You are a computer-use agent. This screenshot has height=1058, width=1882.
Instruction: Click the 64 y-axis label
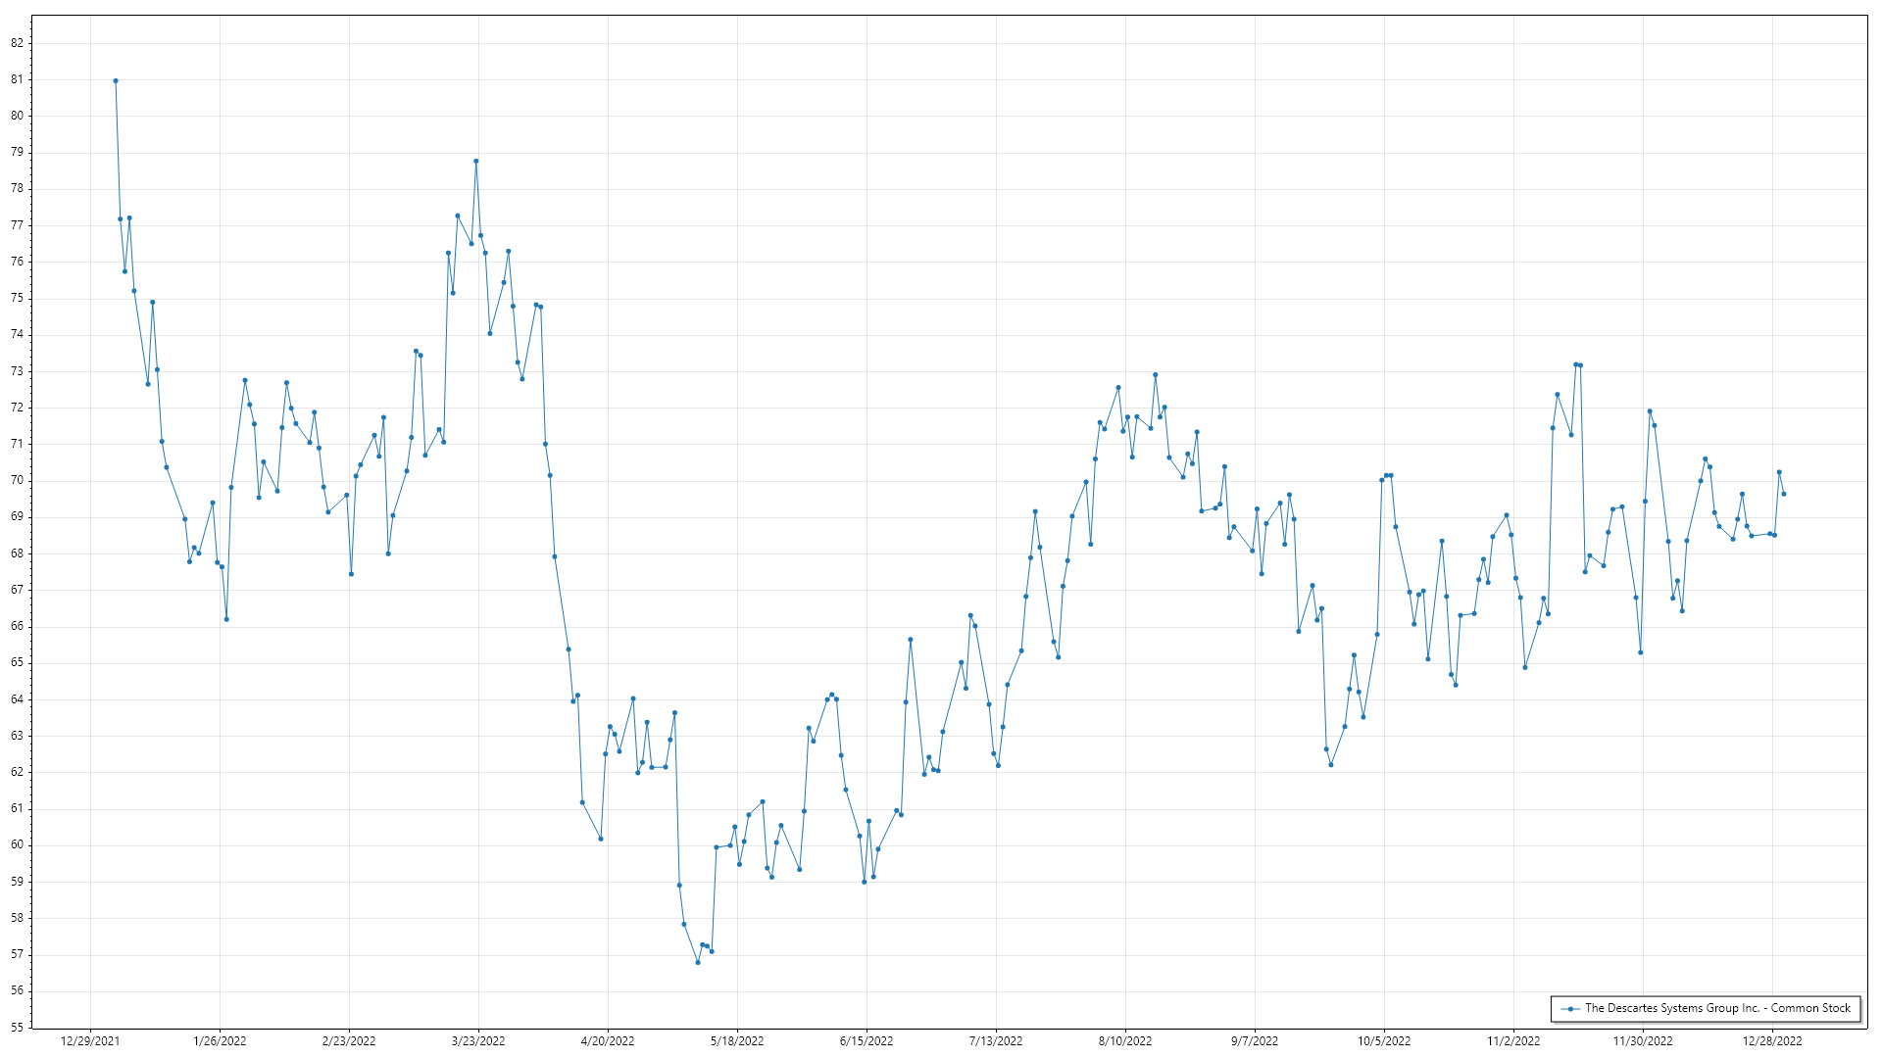[x=18, y=699]
